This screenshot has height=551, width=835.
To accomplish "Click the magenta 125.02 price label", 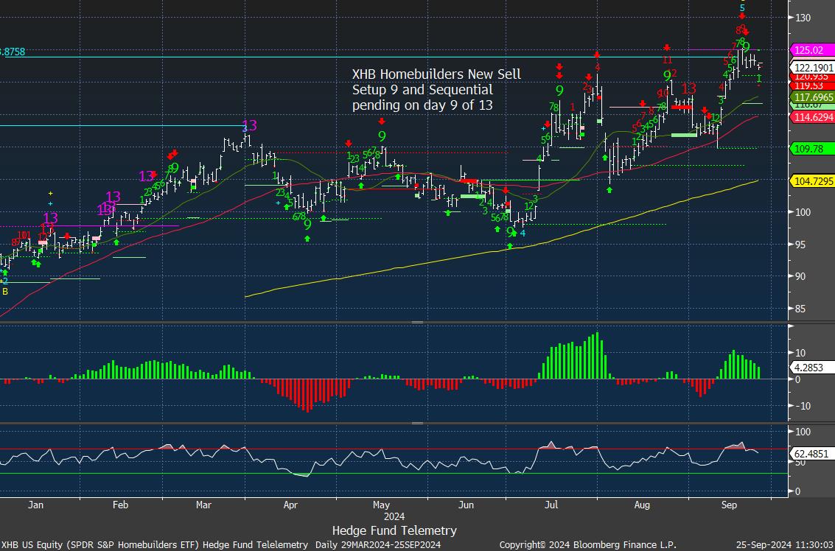I will [x=808, y=50].
